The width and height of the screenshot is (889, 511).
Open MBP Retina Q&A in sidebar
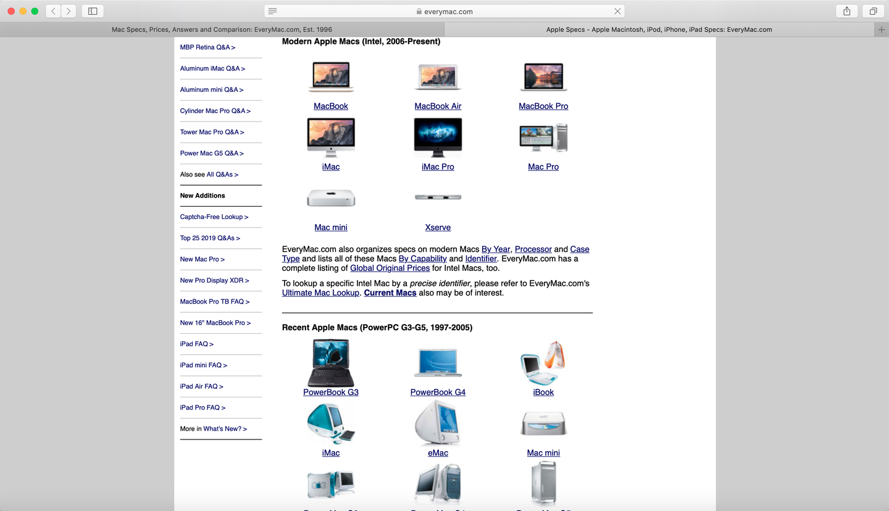click(207, 47)
